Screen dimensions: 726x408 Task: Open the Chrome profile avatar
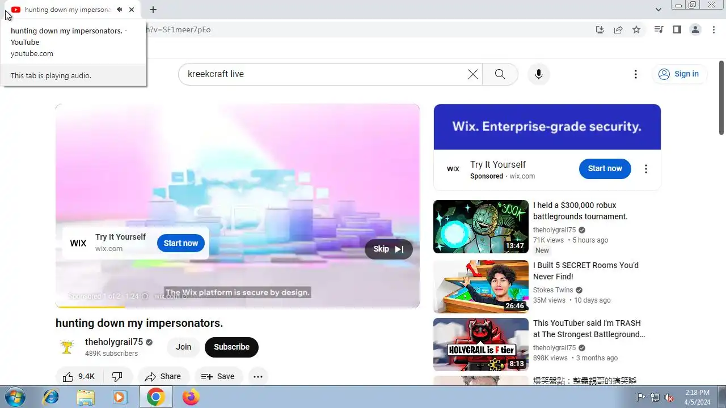[695, 29]
